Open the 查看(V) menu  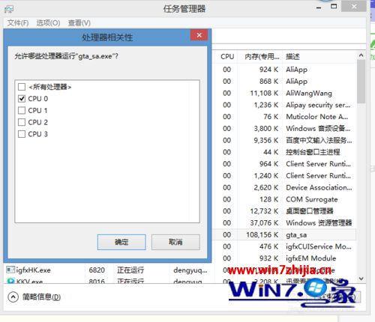[x=79, y=23]
